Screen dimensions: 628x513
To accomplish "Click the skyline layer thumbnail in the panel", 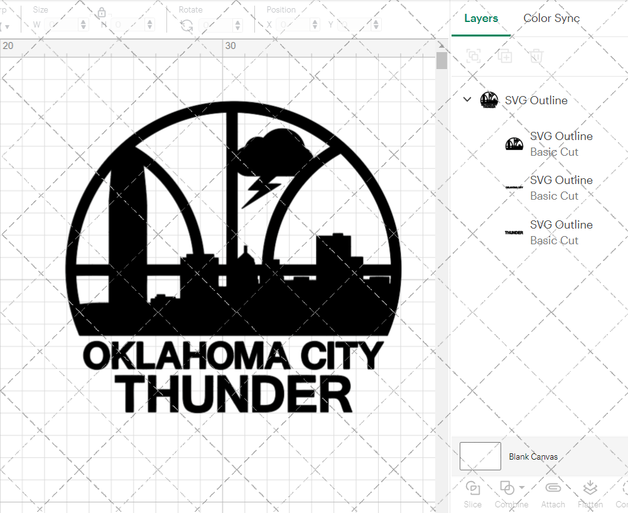I will click(x=515, y=144).
